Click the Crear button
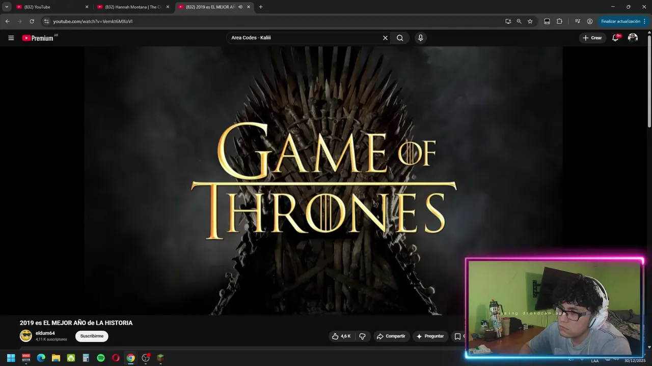The height and width of the screenshot is (366, 652). tap(592, 38)
